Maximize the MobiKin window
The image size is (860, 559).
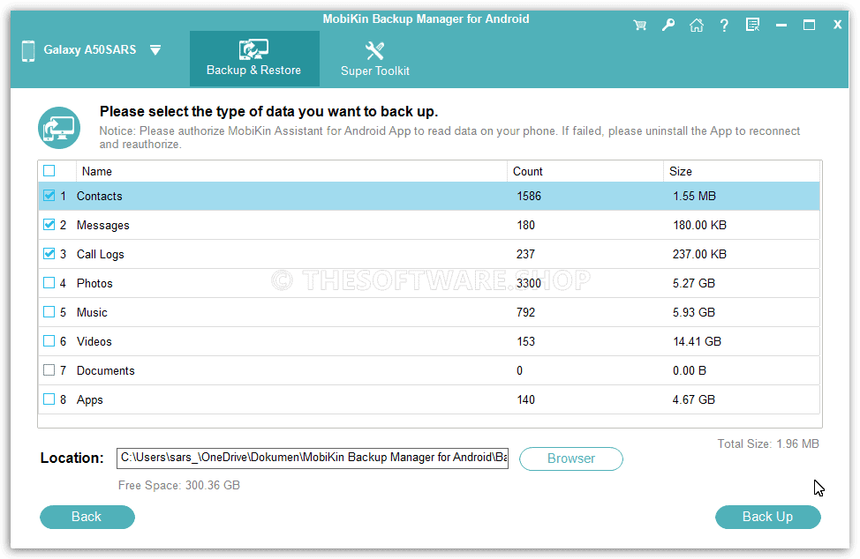(x=809, y=26)
